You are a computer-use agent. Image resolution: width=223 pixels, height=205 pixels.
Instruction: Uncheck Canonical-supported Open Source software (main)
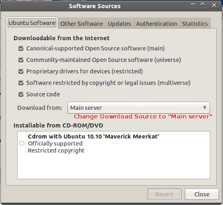[21, 48]
